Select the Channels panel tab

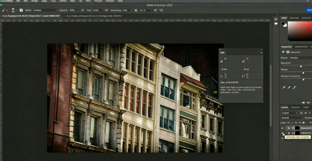[x=295, y=107]
